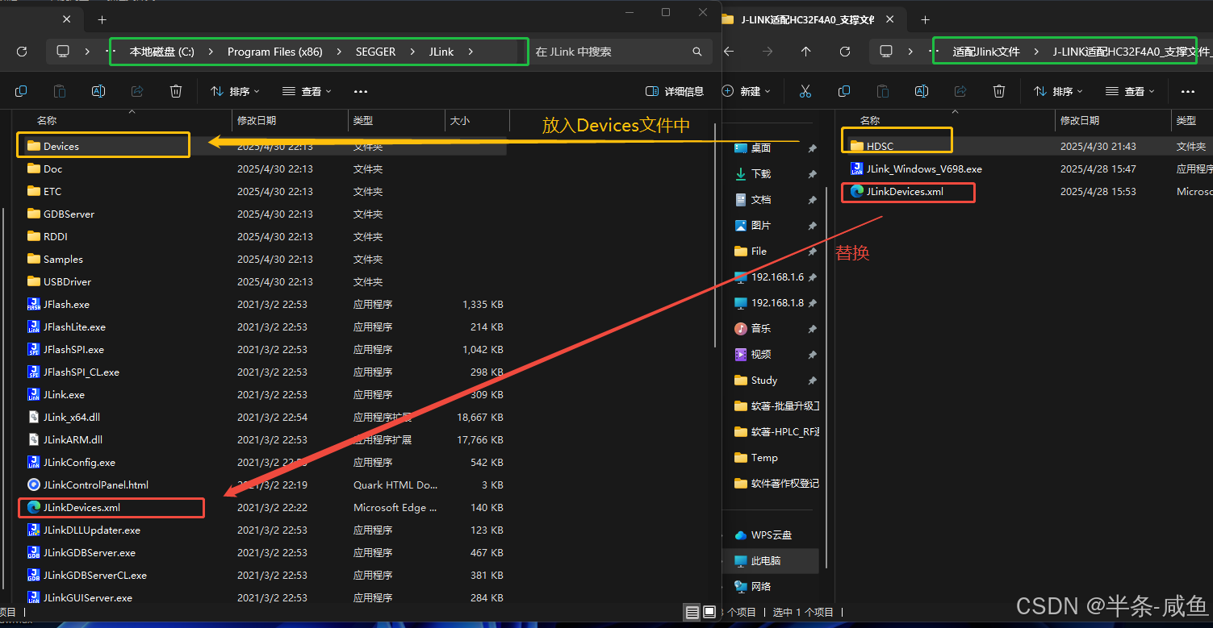The image size is (1213, 628).
Task: Click the 适配Jlink文件 breadcrumb in right window
Action: tap(986, 52)
